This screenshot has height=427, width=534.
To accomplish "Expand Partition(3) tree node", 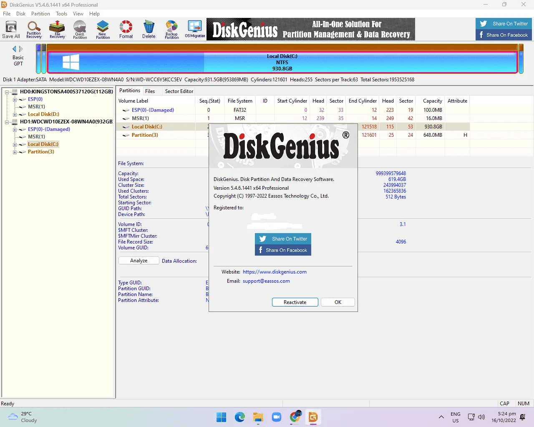I will point(15,152).
